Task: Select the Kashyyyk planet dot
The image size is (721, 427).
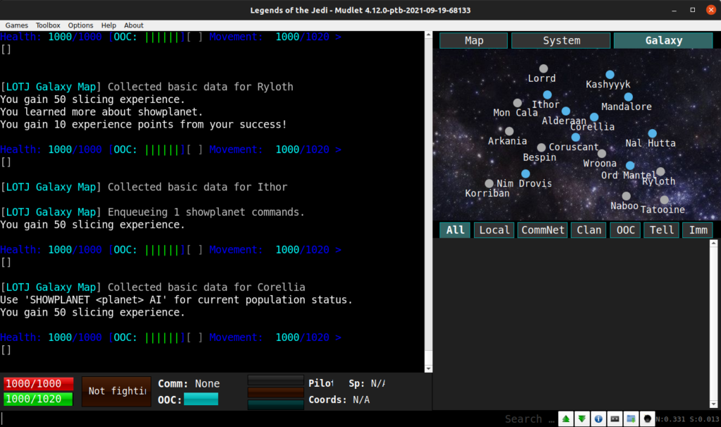Action: click(x=610, y=75)
